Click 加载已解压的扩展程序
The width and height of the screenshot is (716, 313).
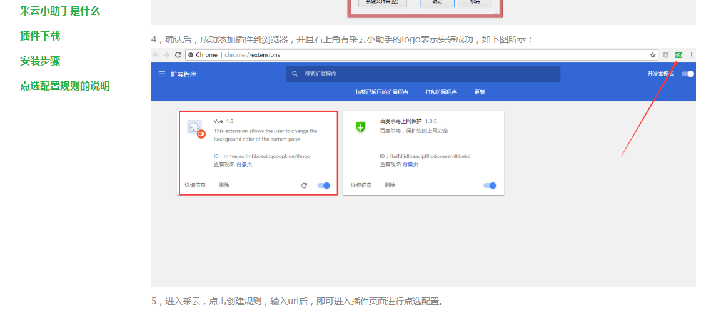click(381, 92)
